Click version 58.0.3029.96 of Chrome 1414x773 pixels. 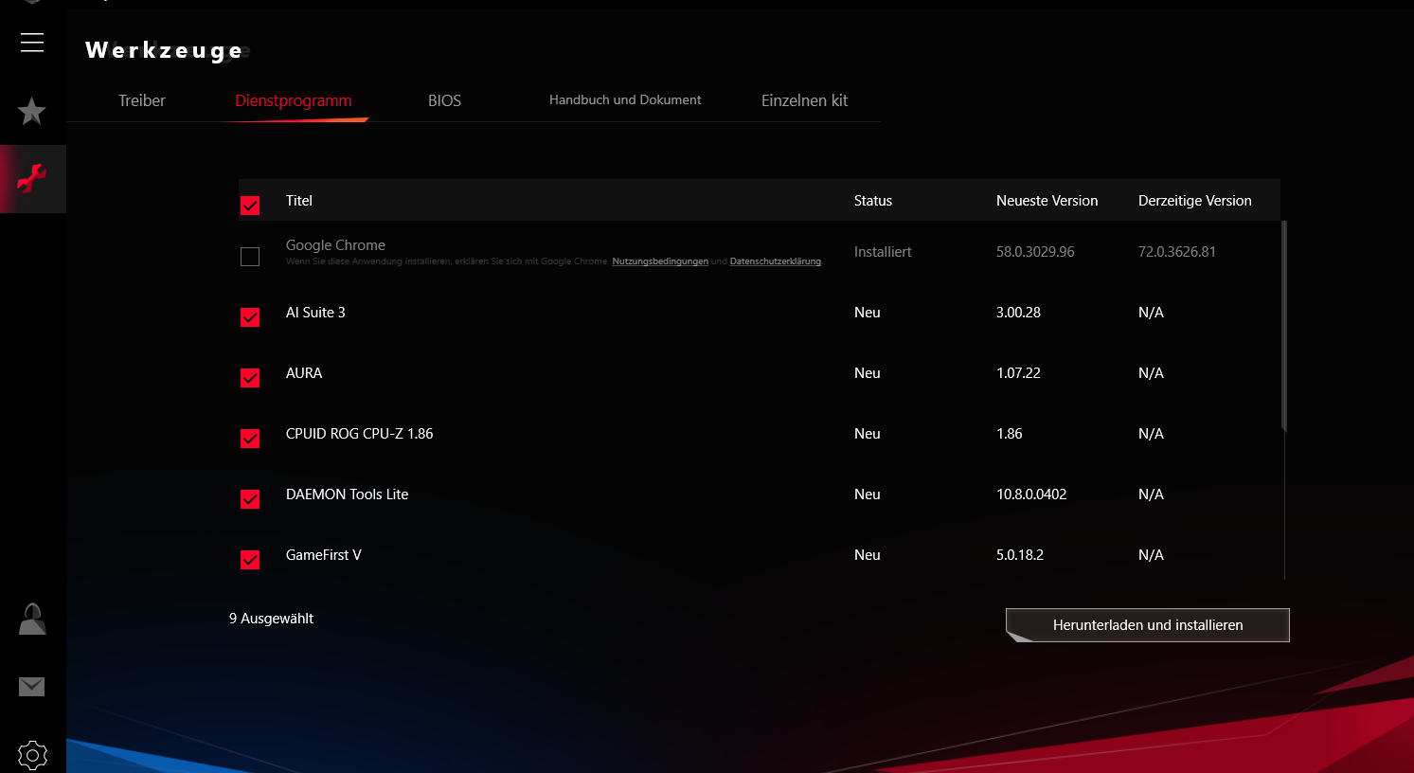pyautogui.click(x=1035, y=252)
